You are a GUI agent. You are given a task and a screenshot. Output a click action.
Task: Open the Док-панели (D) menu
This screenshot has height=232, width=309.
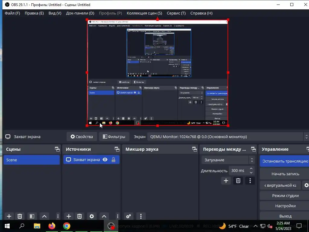click(x=80, y=13)
